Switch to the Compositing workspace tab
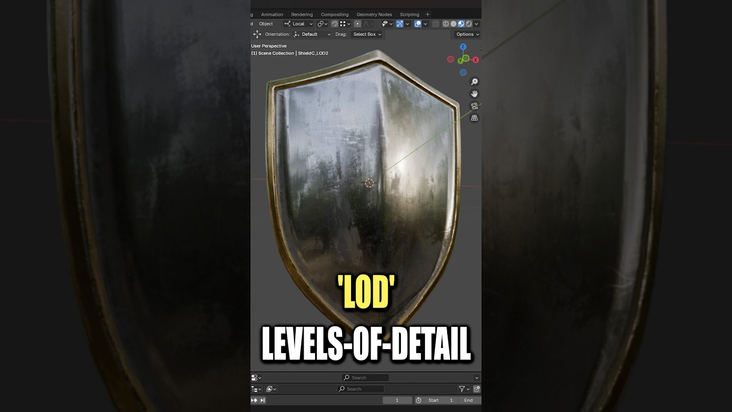Screen dimensions: 732x412 pos(335,14)
